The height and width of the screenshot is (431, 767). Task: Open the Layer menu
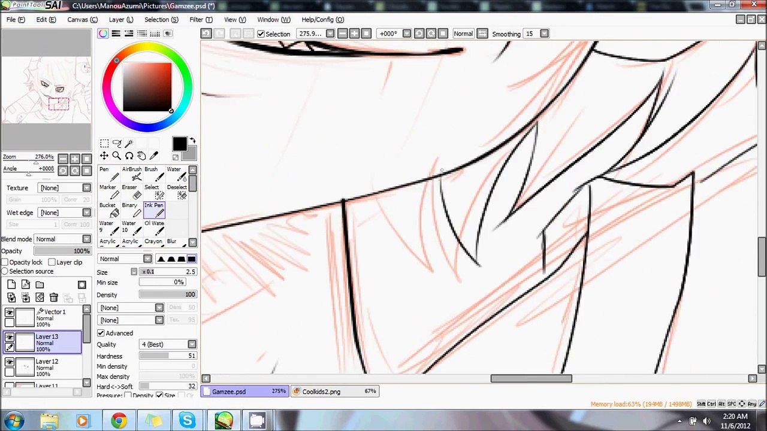coord(120,19)
